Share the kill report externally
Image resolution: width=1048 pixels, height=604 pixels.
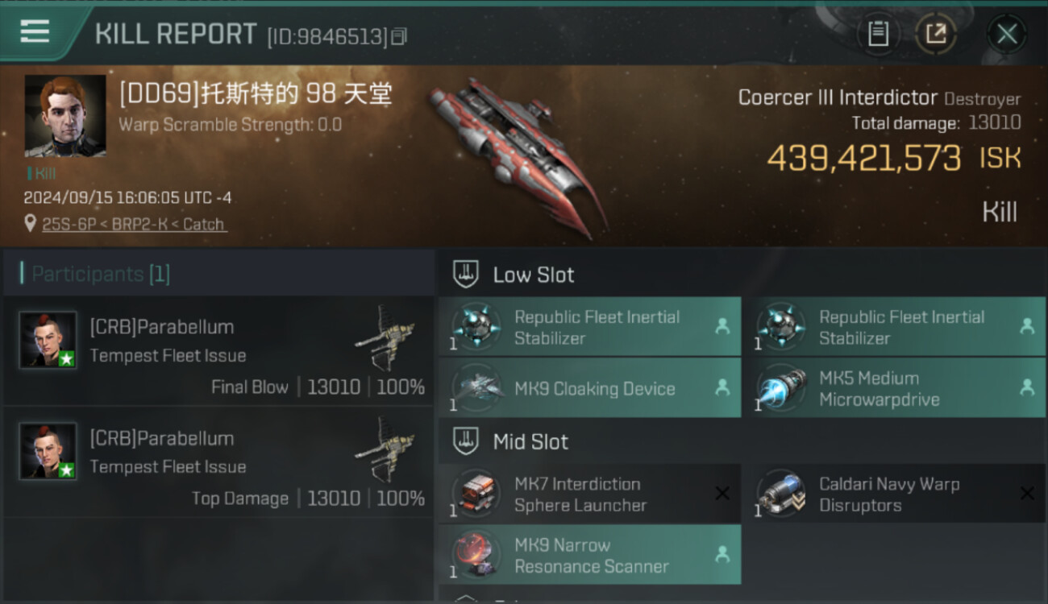point(936,34)
